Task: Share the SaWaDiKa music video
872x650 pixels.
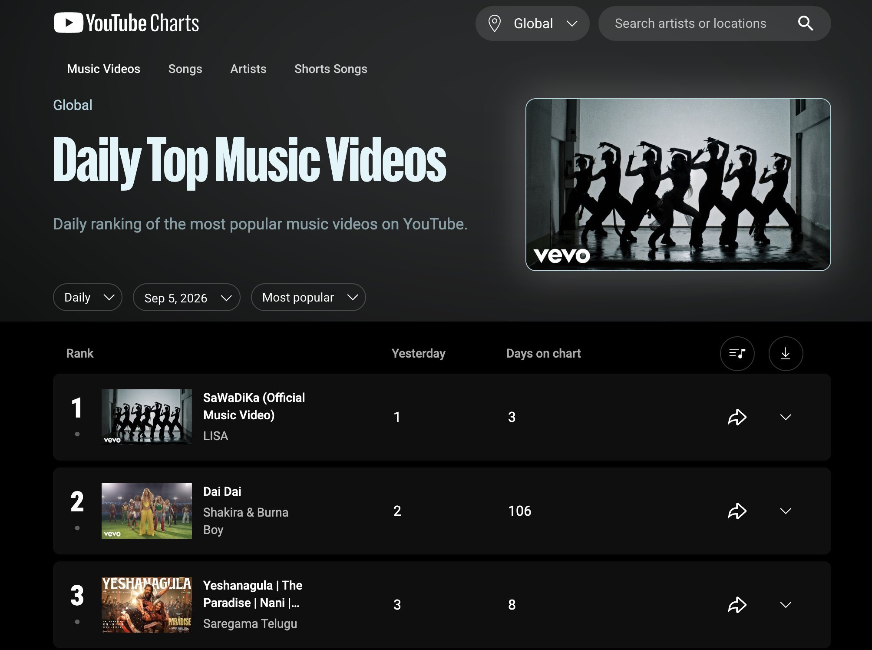Action: [737, 417]
